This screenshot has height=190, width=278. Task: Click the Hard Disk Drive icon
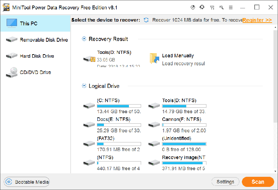tap(11, 56)
